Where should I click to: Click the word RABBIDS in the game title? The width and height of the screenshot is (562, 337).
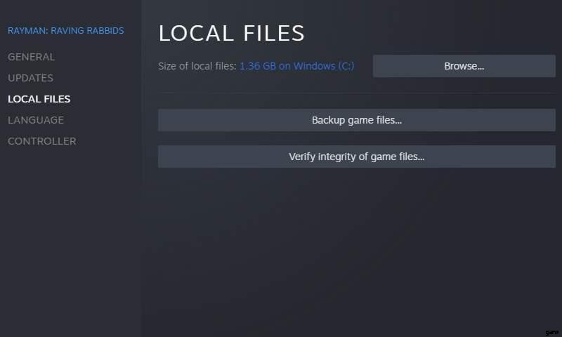104,31
